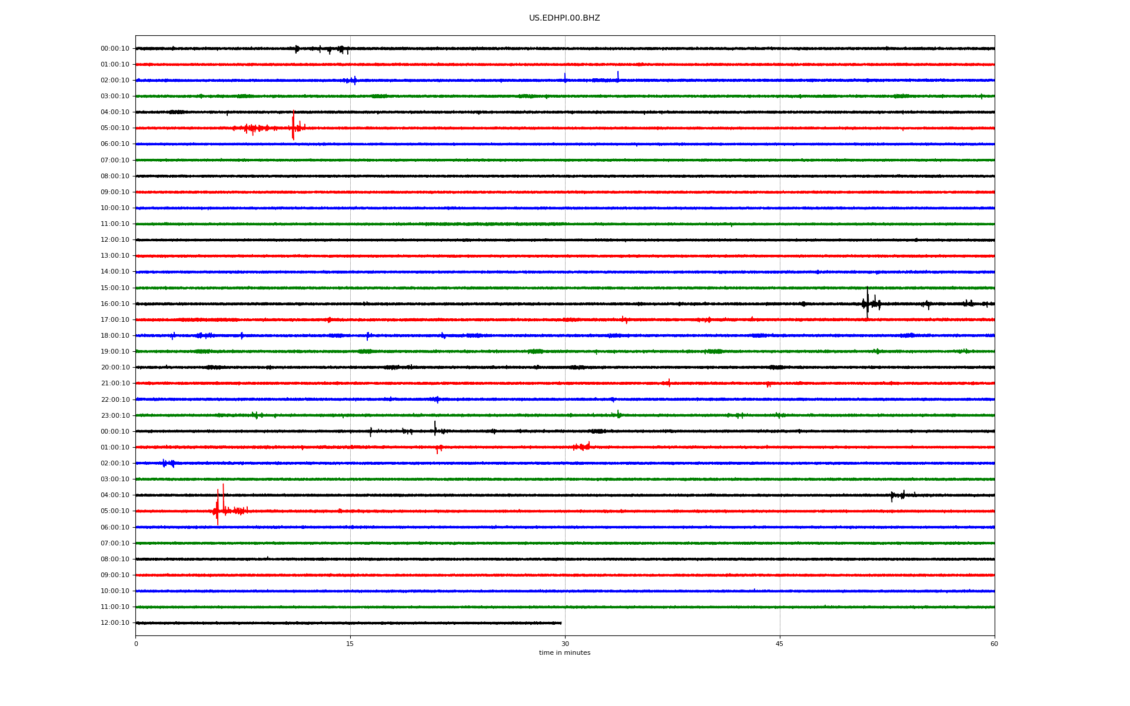The image size is (1130, 706).
Task: Click the '19:00:10' row label
Action: (x=115, y=352)
